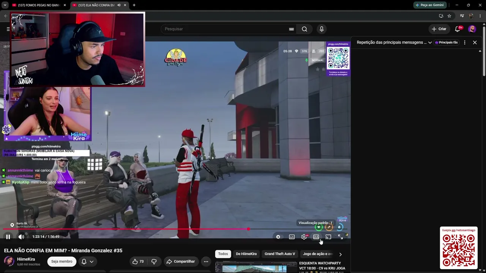Mute the ELA NÃO CONFIA EM MIM tab audio

click(119, 5)
